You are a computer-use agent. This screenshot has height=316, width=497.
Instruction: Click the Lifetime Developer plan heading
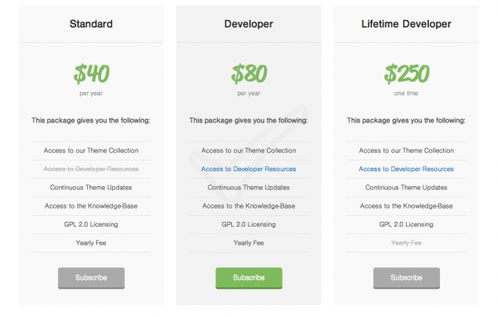406,24
